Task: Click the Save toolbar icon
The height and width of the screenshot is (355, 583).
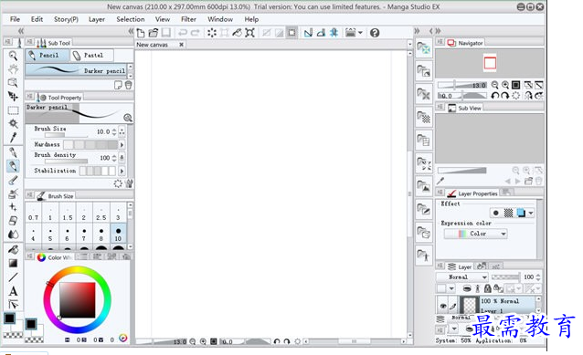Action: click(x=165, y=33)
